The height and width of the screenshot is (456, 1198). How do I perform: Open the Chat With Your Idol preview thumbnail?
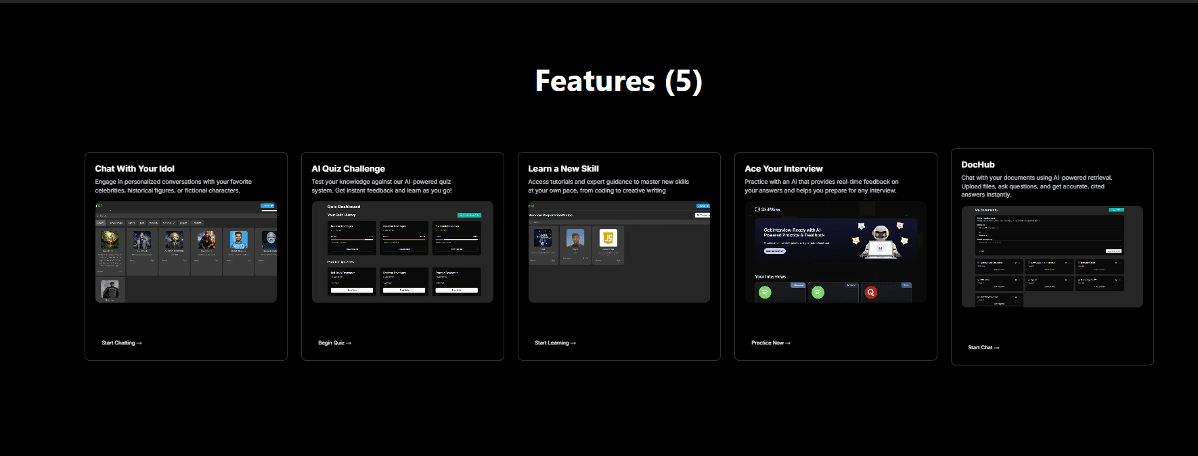coord(186,252)
